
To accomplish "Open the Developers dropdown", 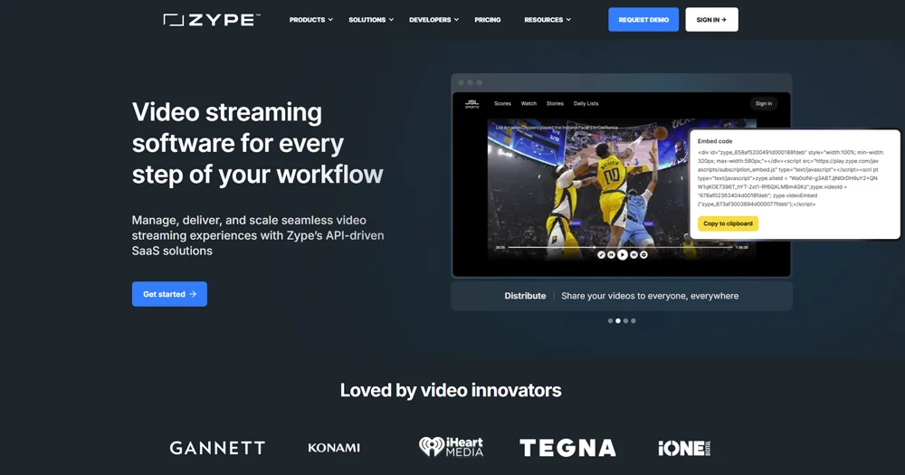I will click(433, 20).
